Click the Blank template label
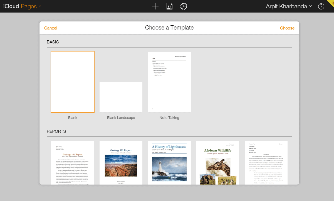 pyautogui.click(x=73, y=118)
